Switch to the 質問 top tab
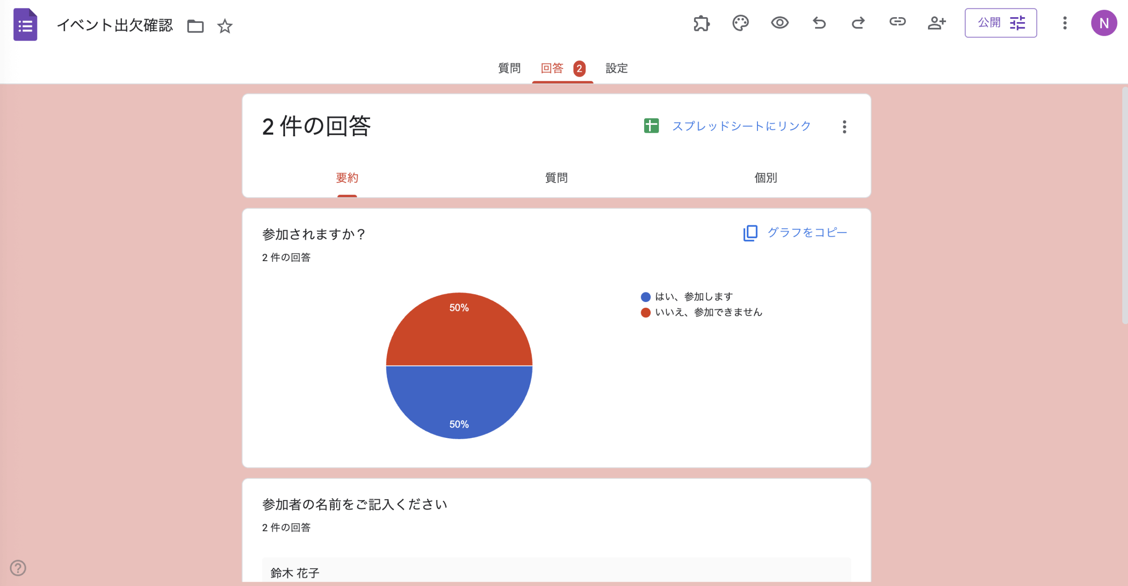The image size is (1128, 586). click(509, 68)
